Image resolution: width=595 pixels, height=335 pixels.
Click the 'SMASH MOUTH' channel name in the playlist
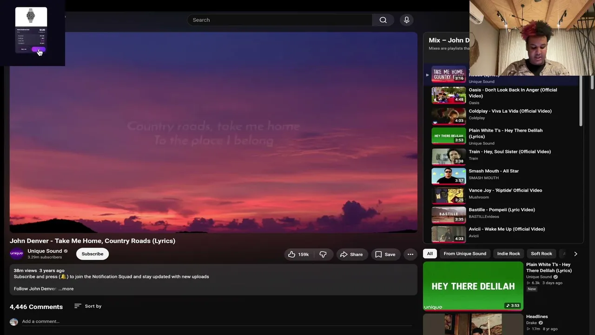click(483, 178)
